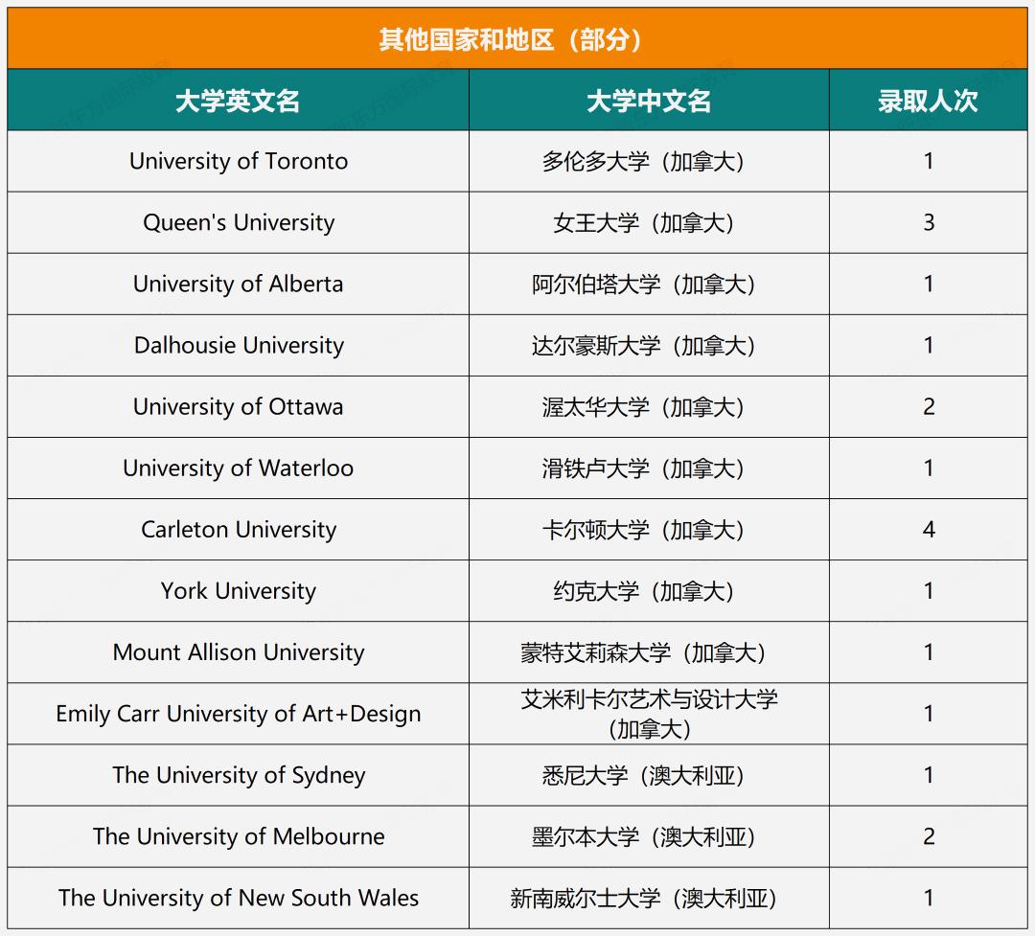This screenshot has height=936, width=1035.
Task: Click The University of Melbourne cell
Action: pyautogui.click(x=239, y=836)
